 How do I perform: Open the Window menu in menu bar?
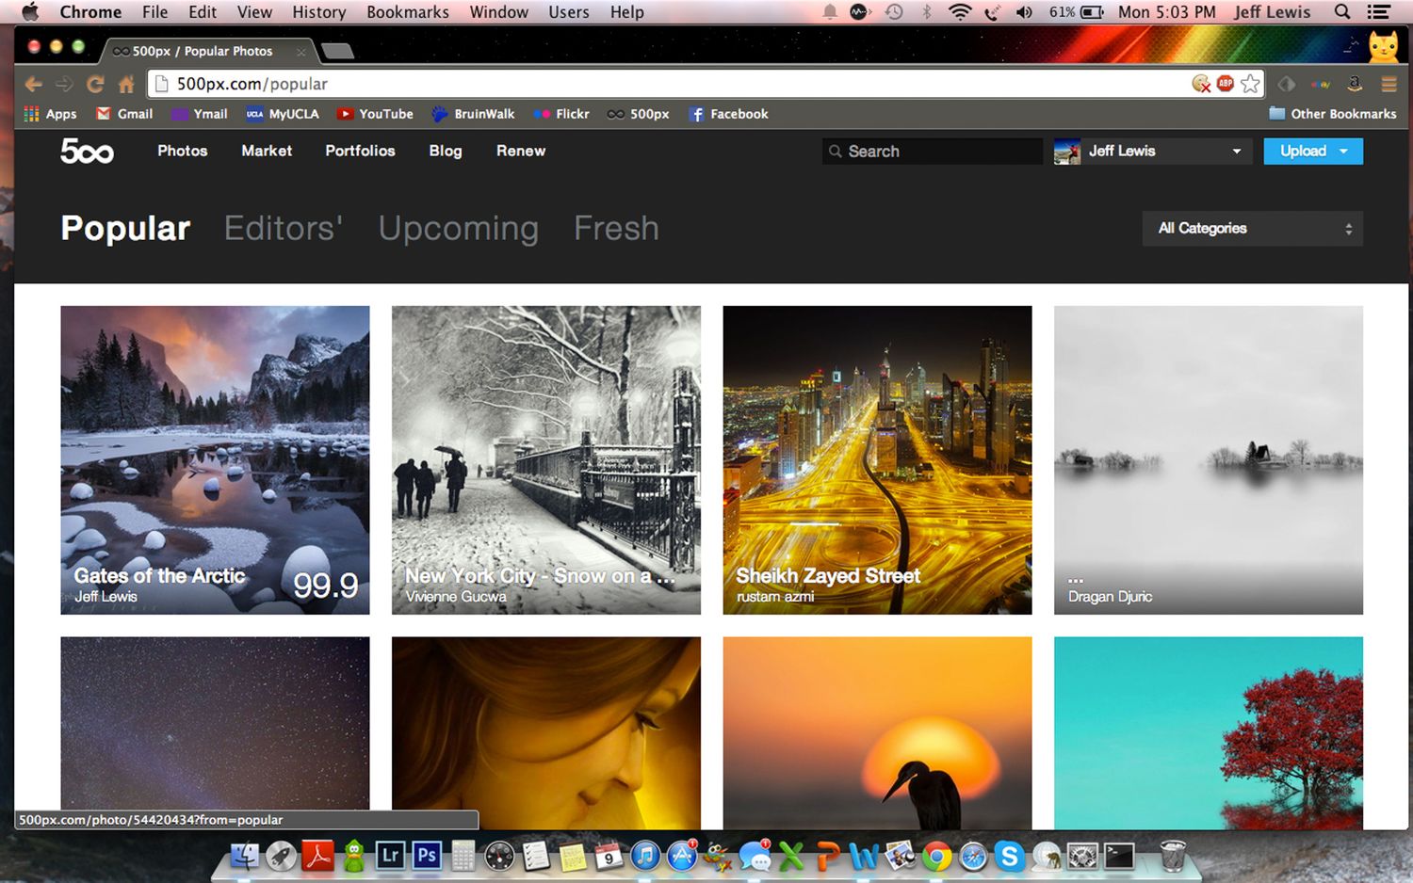(x=498, y=11)
